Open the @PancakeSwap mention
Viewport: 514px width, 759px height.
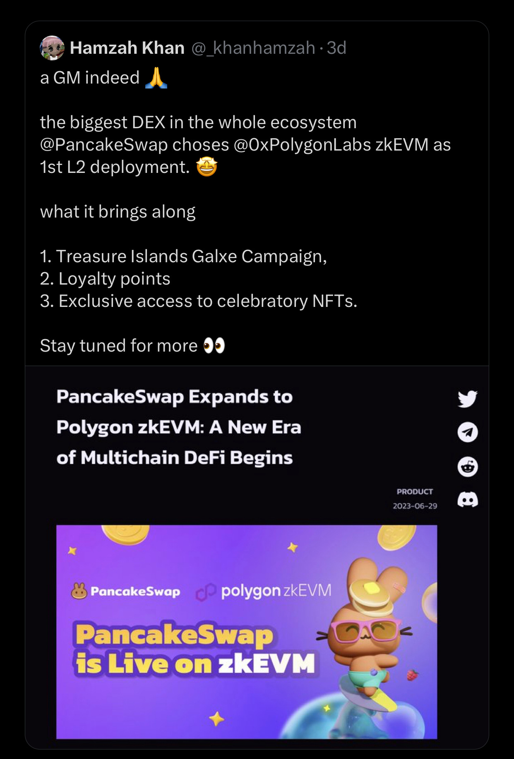[x=104, y=145]
